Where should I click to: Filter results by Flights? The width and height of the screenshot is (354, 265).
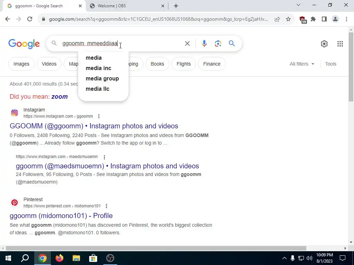pyautogui.click(x=184, y=64)
